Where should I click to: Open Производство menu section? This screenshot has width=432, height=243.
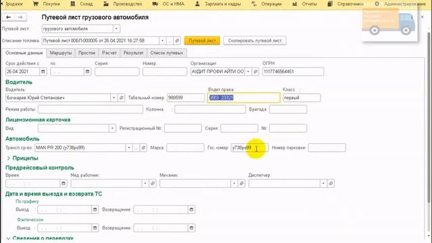tap(123, 4)
